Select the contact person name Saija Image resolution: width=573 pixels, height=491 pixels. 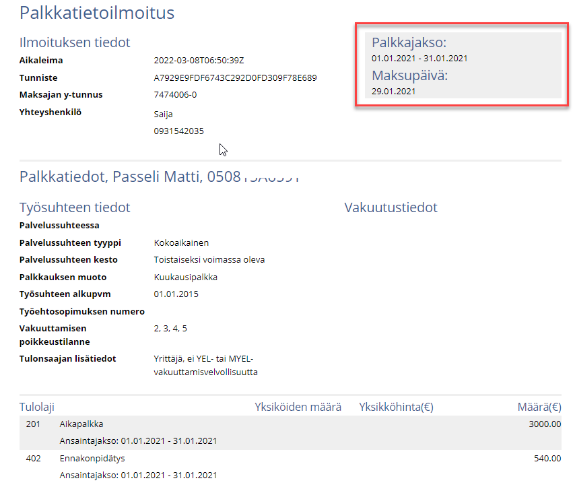162,112
